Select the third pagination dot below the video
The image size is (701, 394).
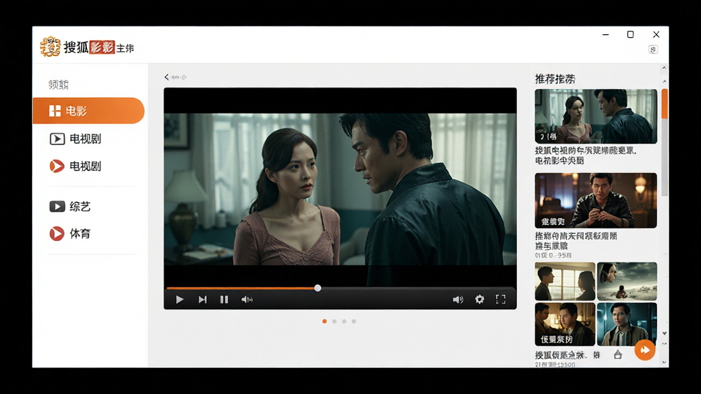click(x=344, y=321)
